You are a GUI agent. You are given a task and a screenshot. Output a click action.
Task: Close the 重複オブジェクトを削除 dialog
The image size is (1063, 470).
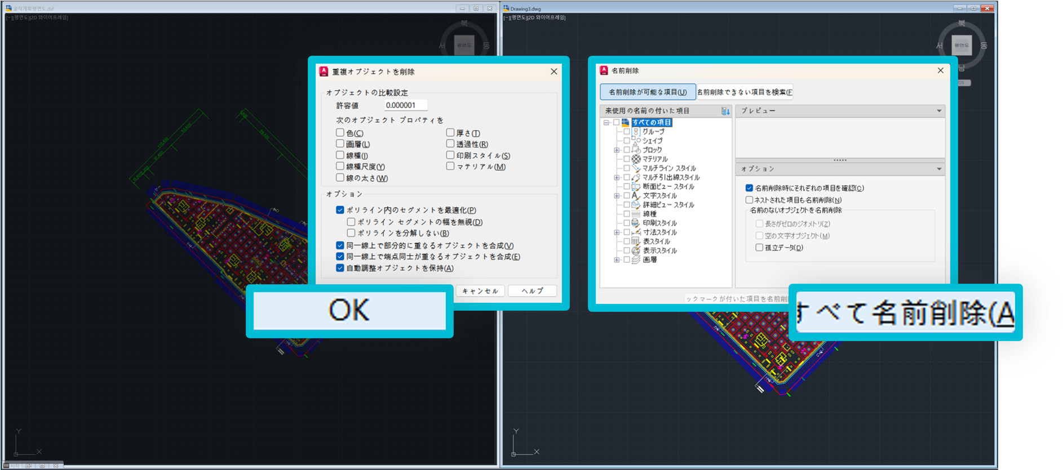tap(553, 71)
